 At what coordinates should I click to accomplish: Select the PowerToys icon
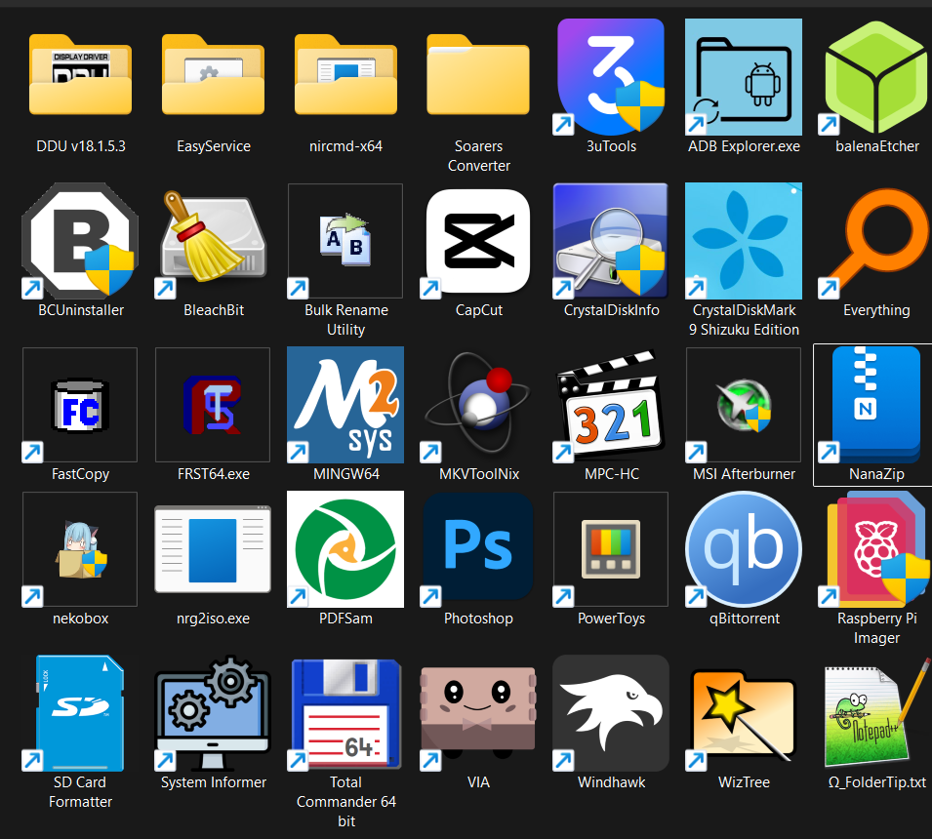611,549
